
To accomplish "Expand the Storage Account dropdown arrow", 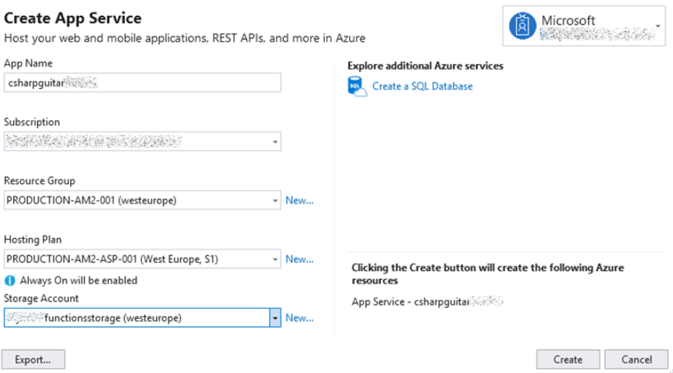I will [275, 317].
